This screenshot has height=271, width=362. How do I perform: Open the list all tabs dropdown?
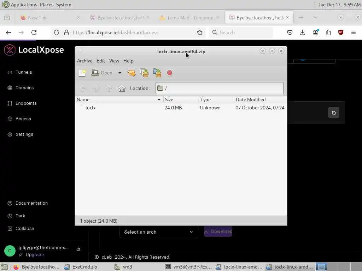(315, 18)
